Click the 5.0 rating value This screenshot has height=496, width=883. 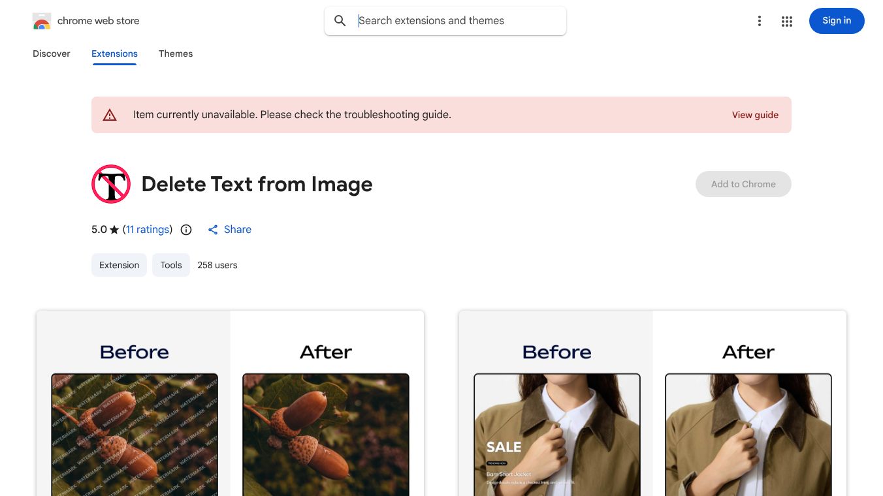click(99, 230)
